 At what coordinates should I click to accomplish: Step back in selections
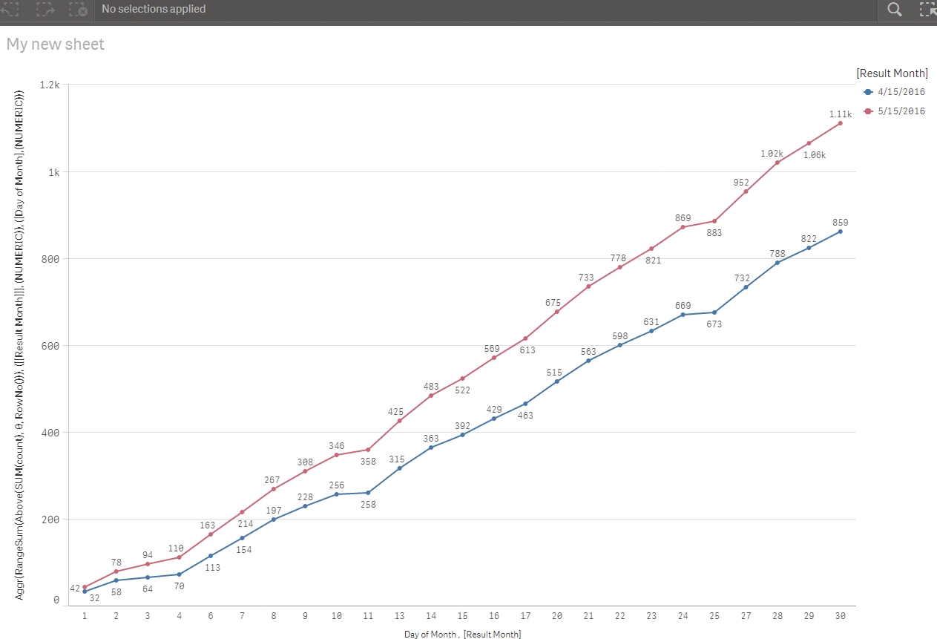(10, 9)
